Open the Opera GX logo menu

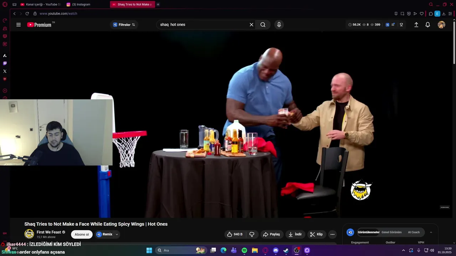[x=5, y=4]
